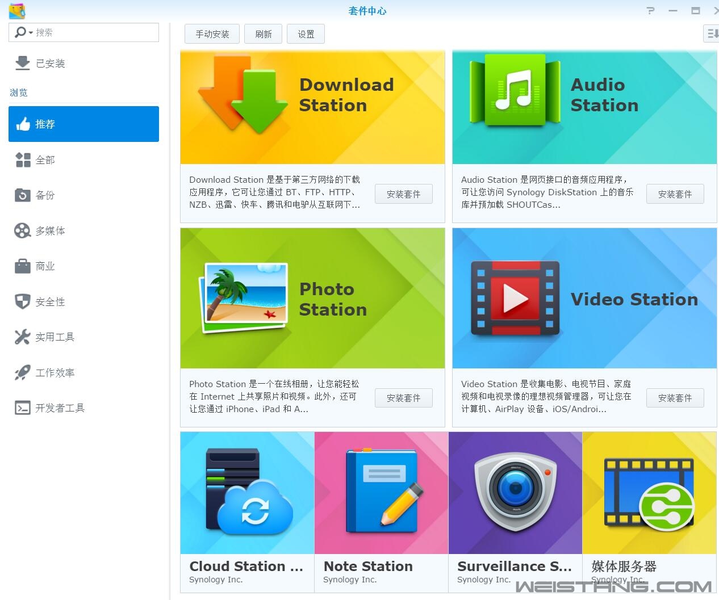The height and width of the screenshot is (600, 719).
Task: Read the Download Station description text
Action: [275, 192]
